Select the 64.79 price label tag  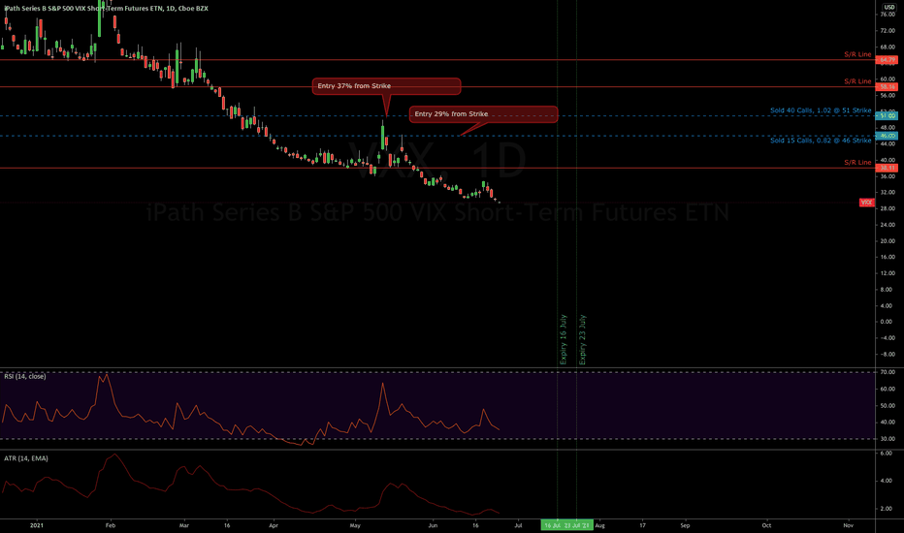point(887,60)
